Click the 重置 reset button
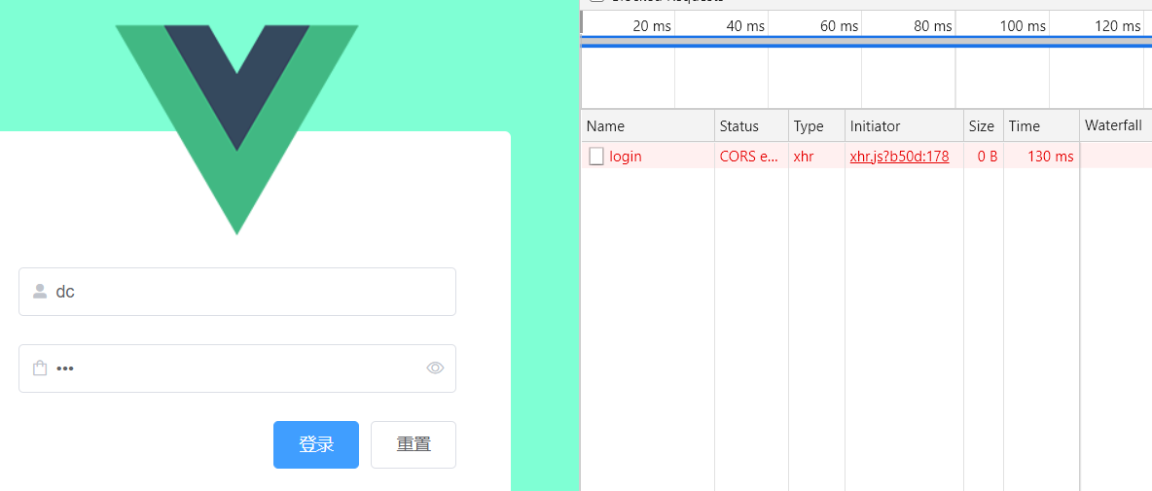Image resolution: width=1152 pixels, height=491 pixels. (414, 444)
